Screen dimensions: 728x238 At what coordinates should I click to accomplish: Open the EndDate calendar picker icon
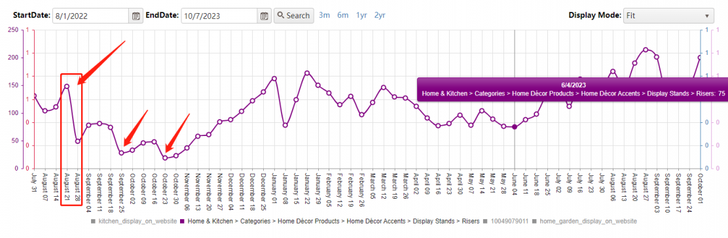pos(264,16)
